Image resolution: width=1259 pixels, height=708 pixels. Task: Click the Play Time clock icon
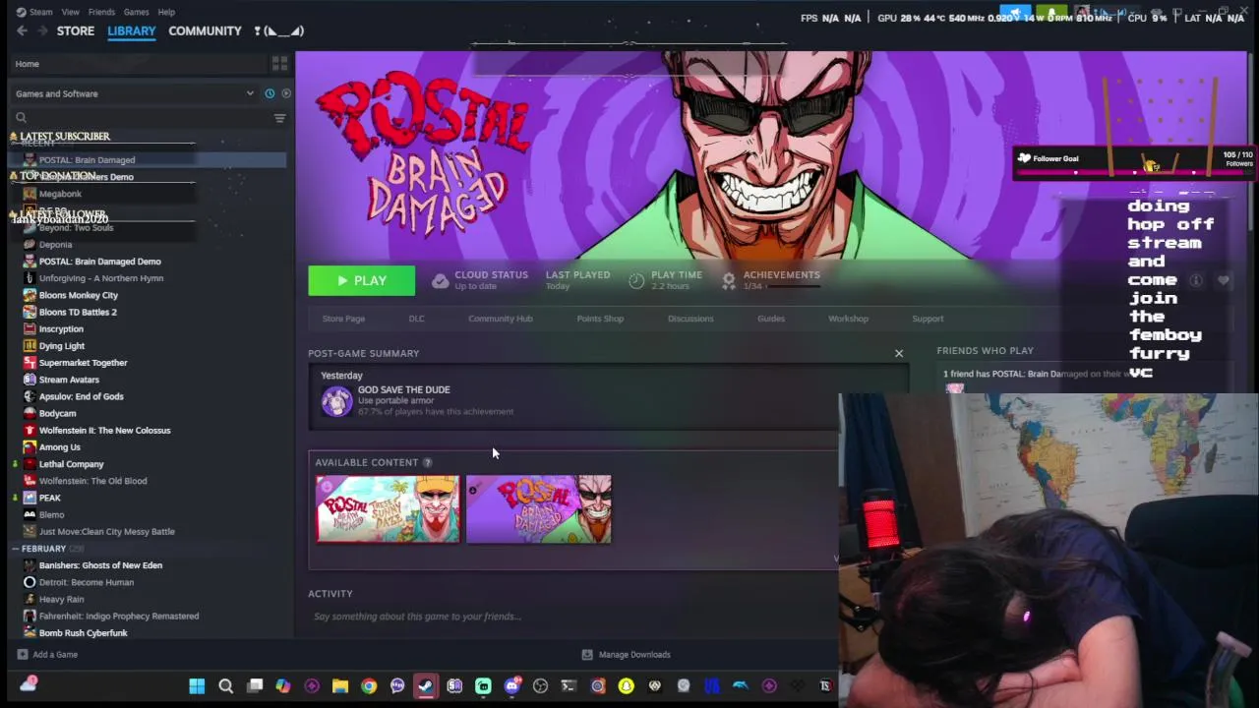click(x=636, y=281)
